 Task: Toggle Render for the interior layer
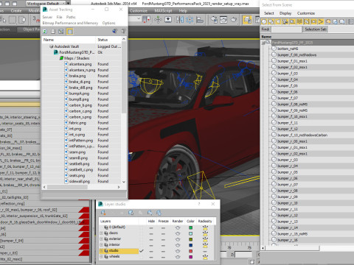coord(178,245)
